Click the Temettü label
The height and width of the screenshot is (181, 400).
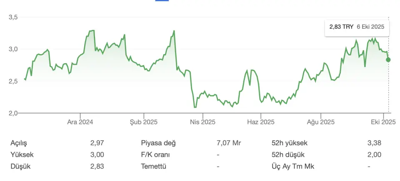coord(154,166)
